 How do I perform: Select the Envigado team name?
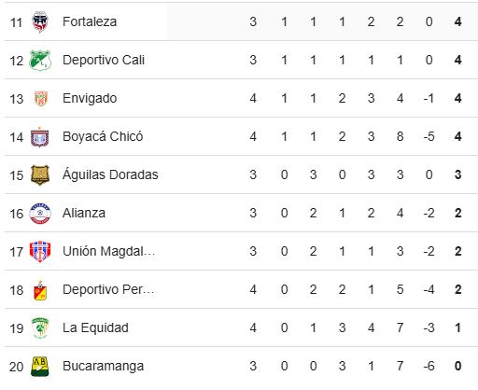click(90, 98)
